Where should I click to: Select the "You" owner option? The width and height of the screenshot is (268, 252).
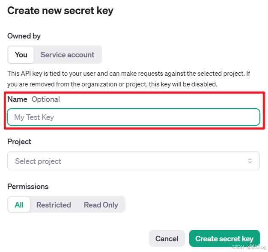pos(21,55)
